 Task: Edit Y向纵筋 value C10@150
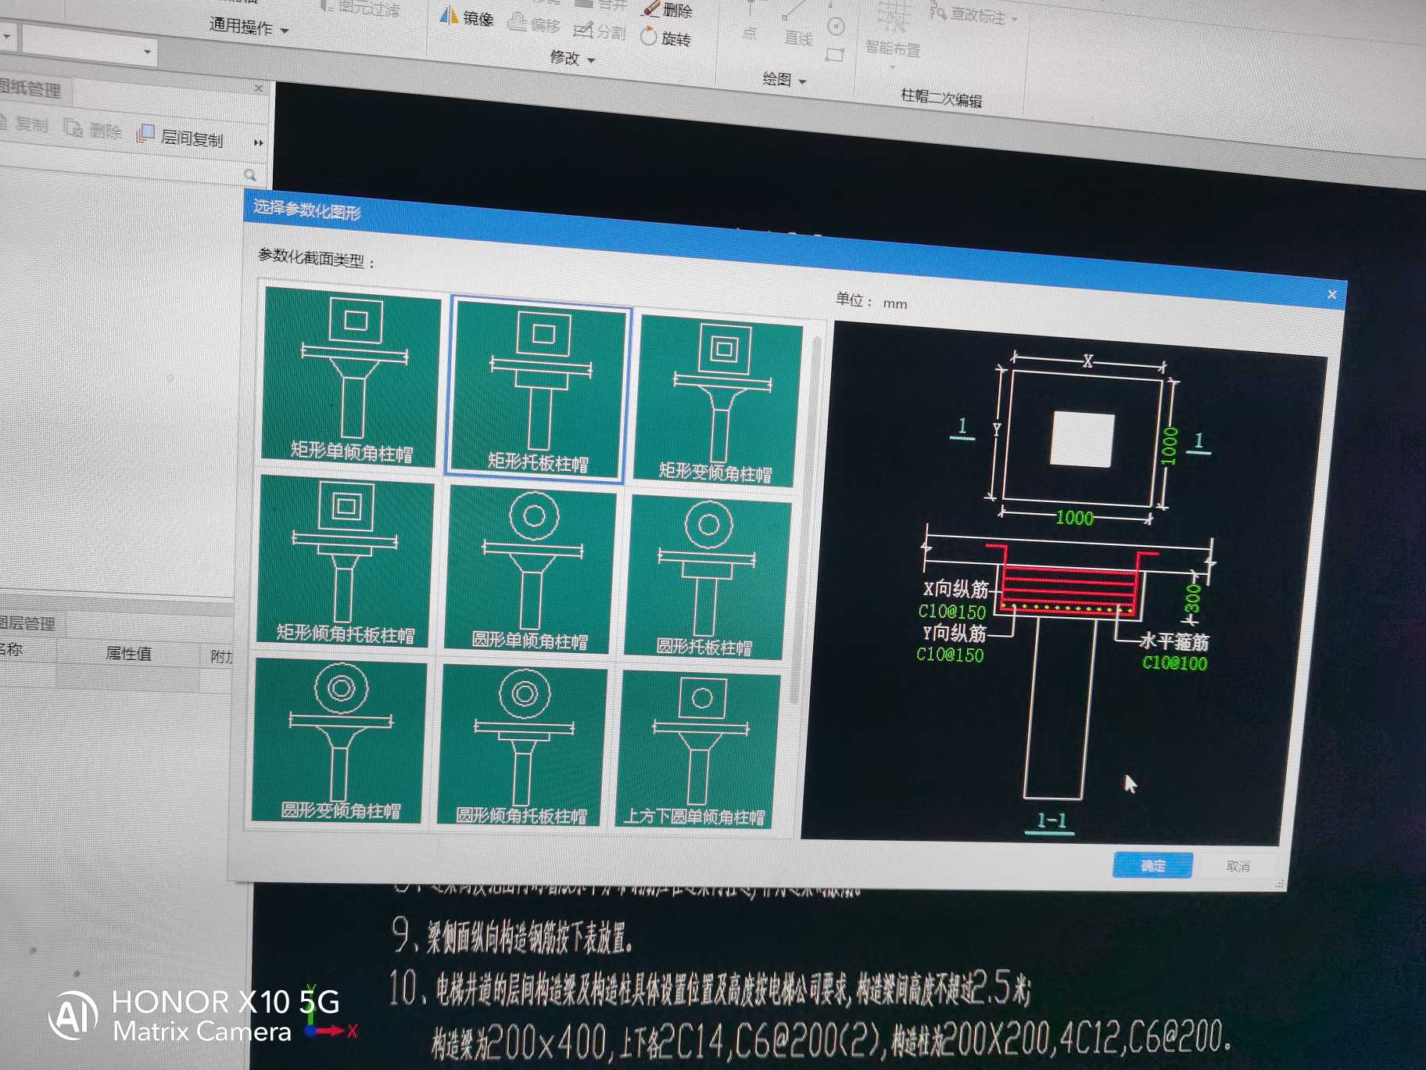(949, 654)
